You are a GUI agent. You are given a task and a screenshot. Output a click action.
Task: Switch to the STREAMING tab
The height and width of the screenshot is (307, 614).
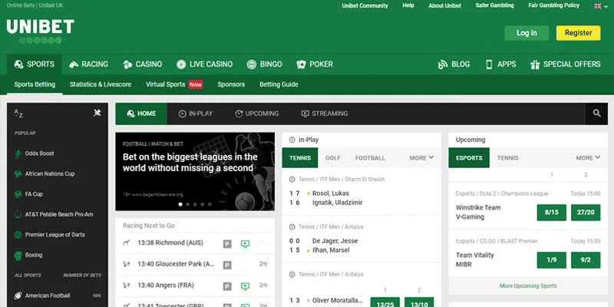coord(324,114)
